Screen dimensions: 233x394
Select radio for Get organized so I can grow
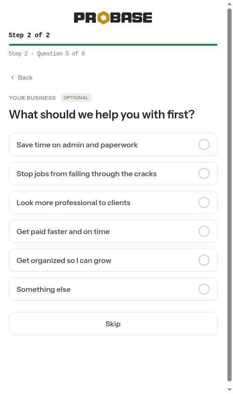(204, 260)
